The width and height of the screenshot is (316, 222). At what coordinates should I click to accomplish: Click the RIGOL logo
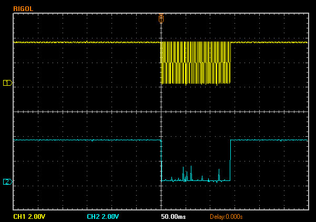(23, 9)
